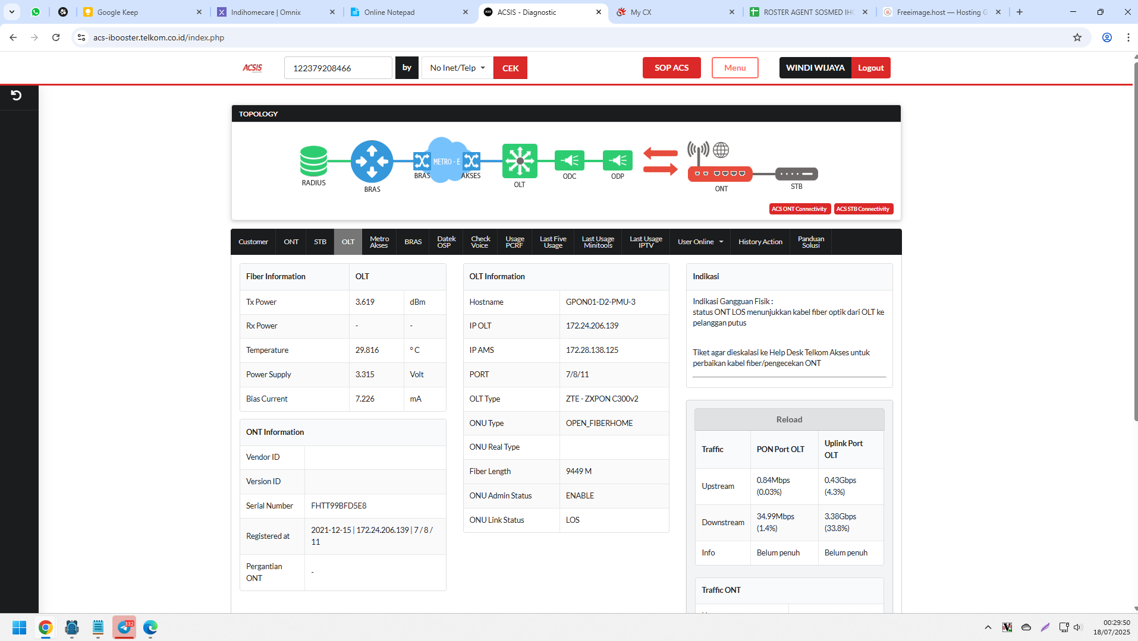
Task: Click the STB set-top box icon
Action: (x=797, y=173)
